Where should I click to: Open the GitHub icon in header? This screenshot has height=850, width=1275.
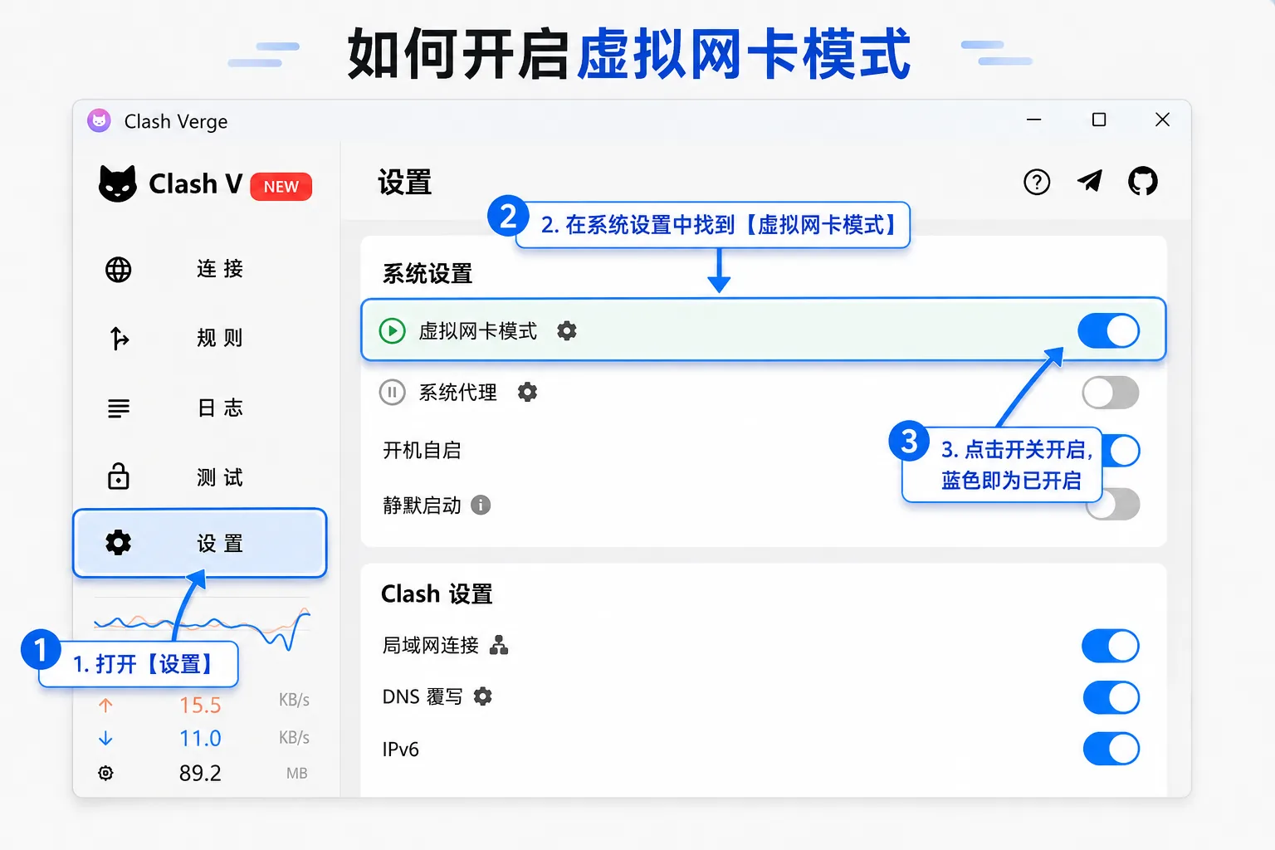coord(1143,181)
